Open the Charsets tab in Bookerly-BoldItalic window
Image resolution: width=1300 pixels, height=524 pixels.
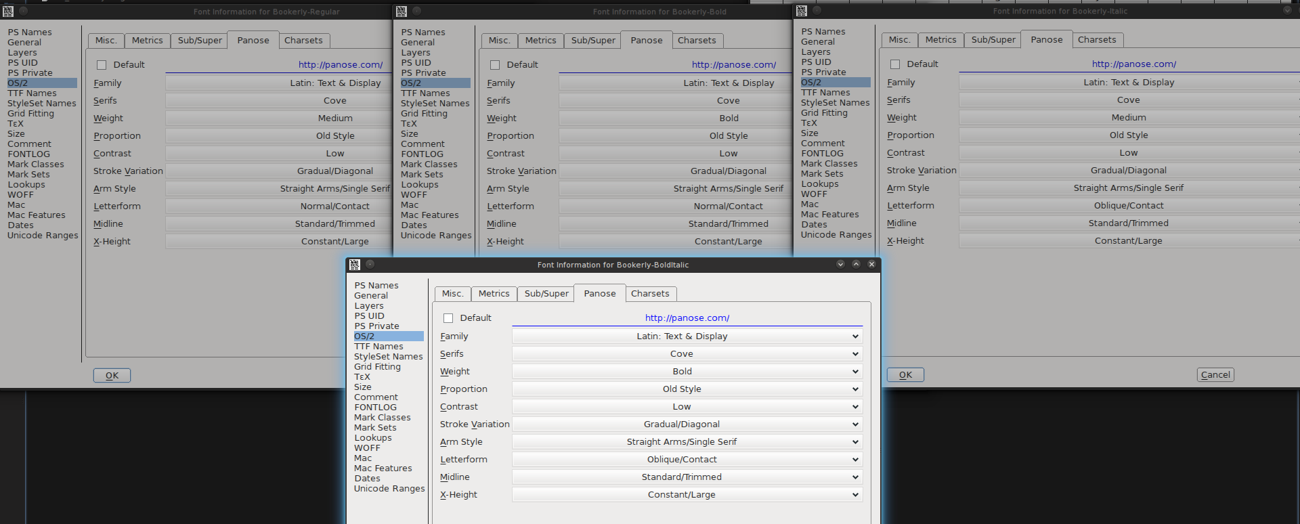click(650, 294)
